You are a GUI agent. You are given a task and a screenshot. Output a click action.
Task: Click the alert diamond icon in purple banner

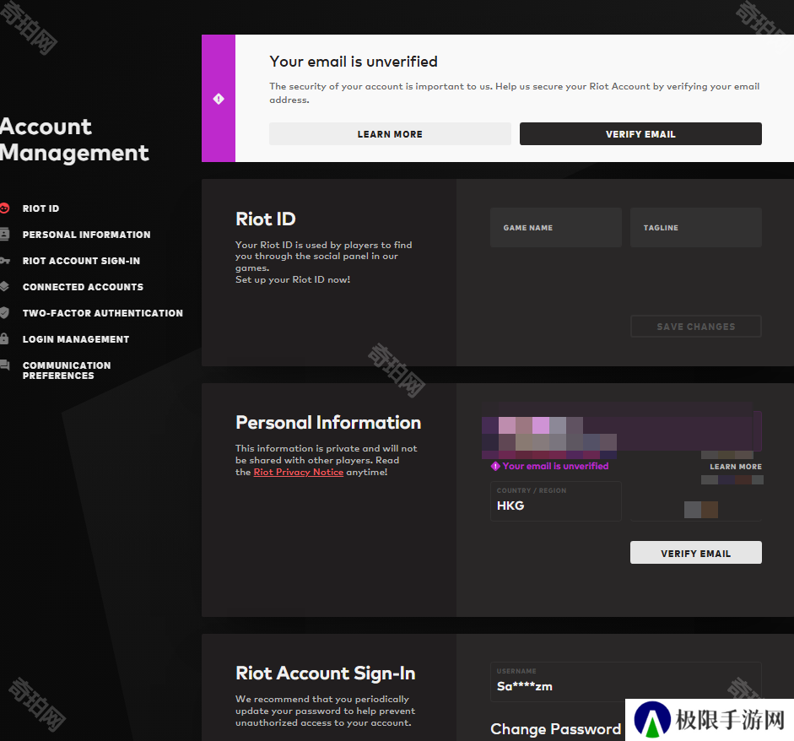219,99
